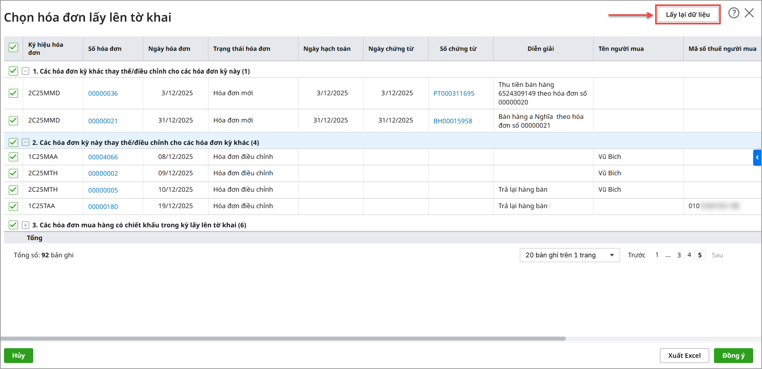Uncheck invoice 00000036 row checkbox
Screen dimensions: 762x369
click(13, 93)
